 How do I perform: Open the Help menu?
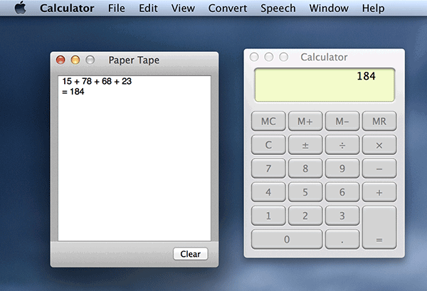tap(373, 8)
